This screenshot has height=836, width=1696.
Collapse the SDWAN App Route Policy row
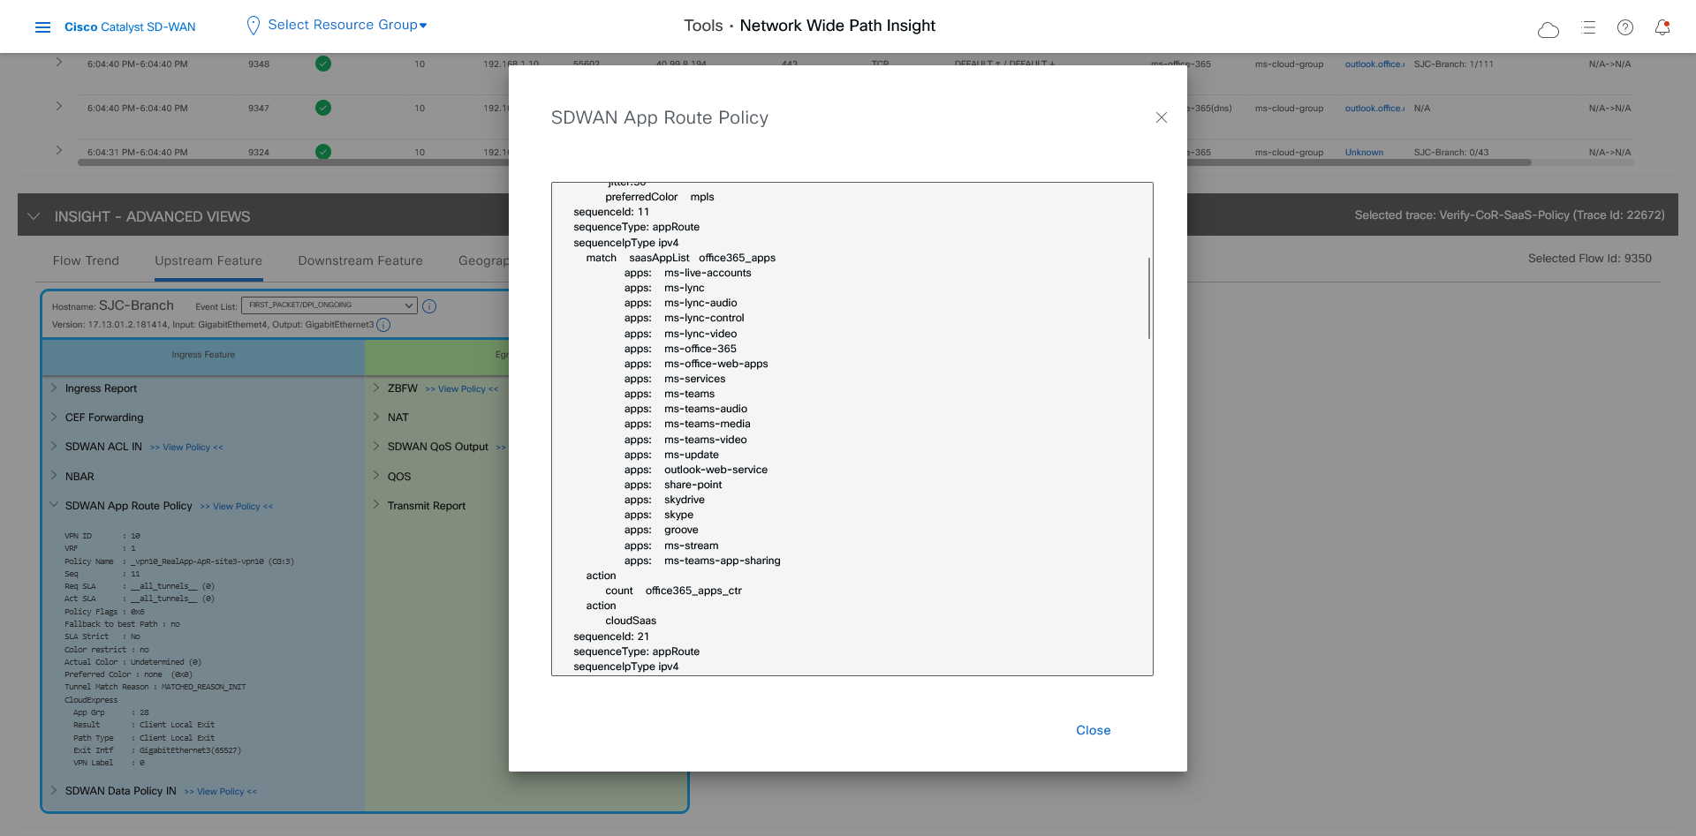pyautogui.click(x=54, y=505)
